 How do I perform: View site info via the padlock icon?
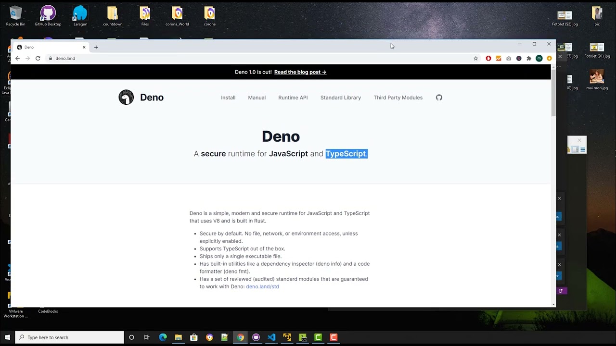(x=50, y=59)
